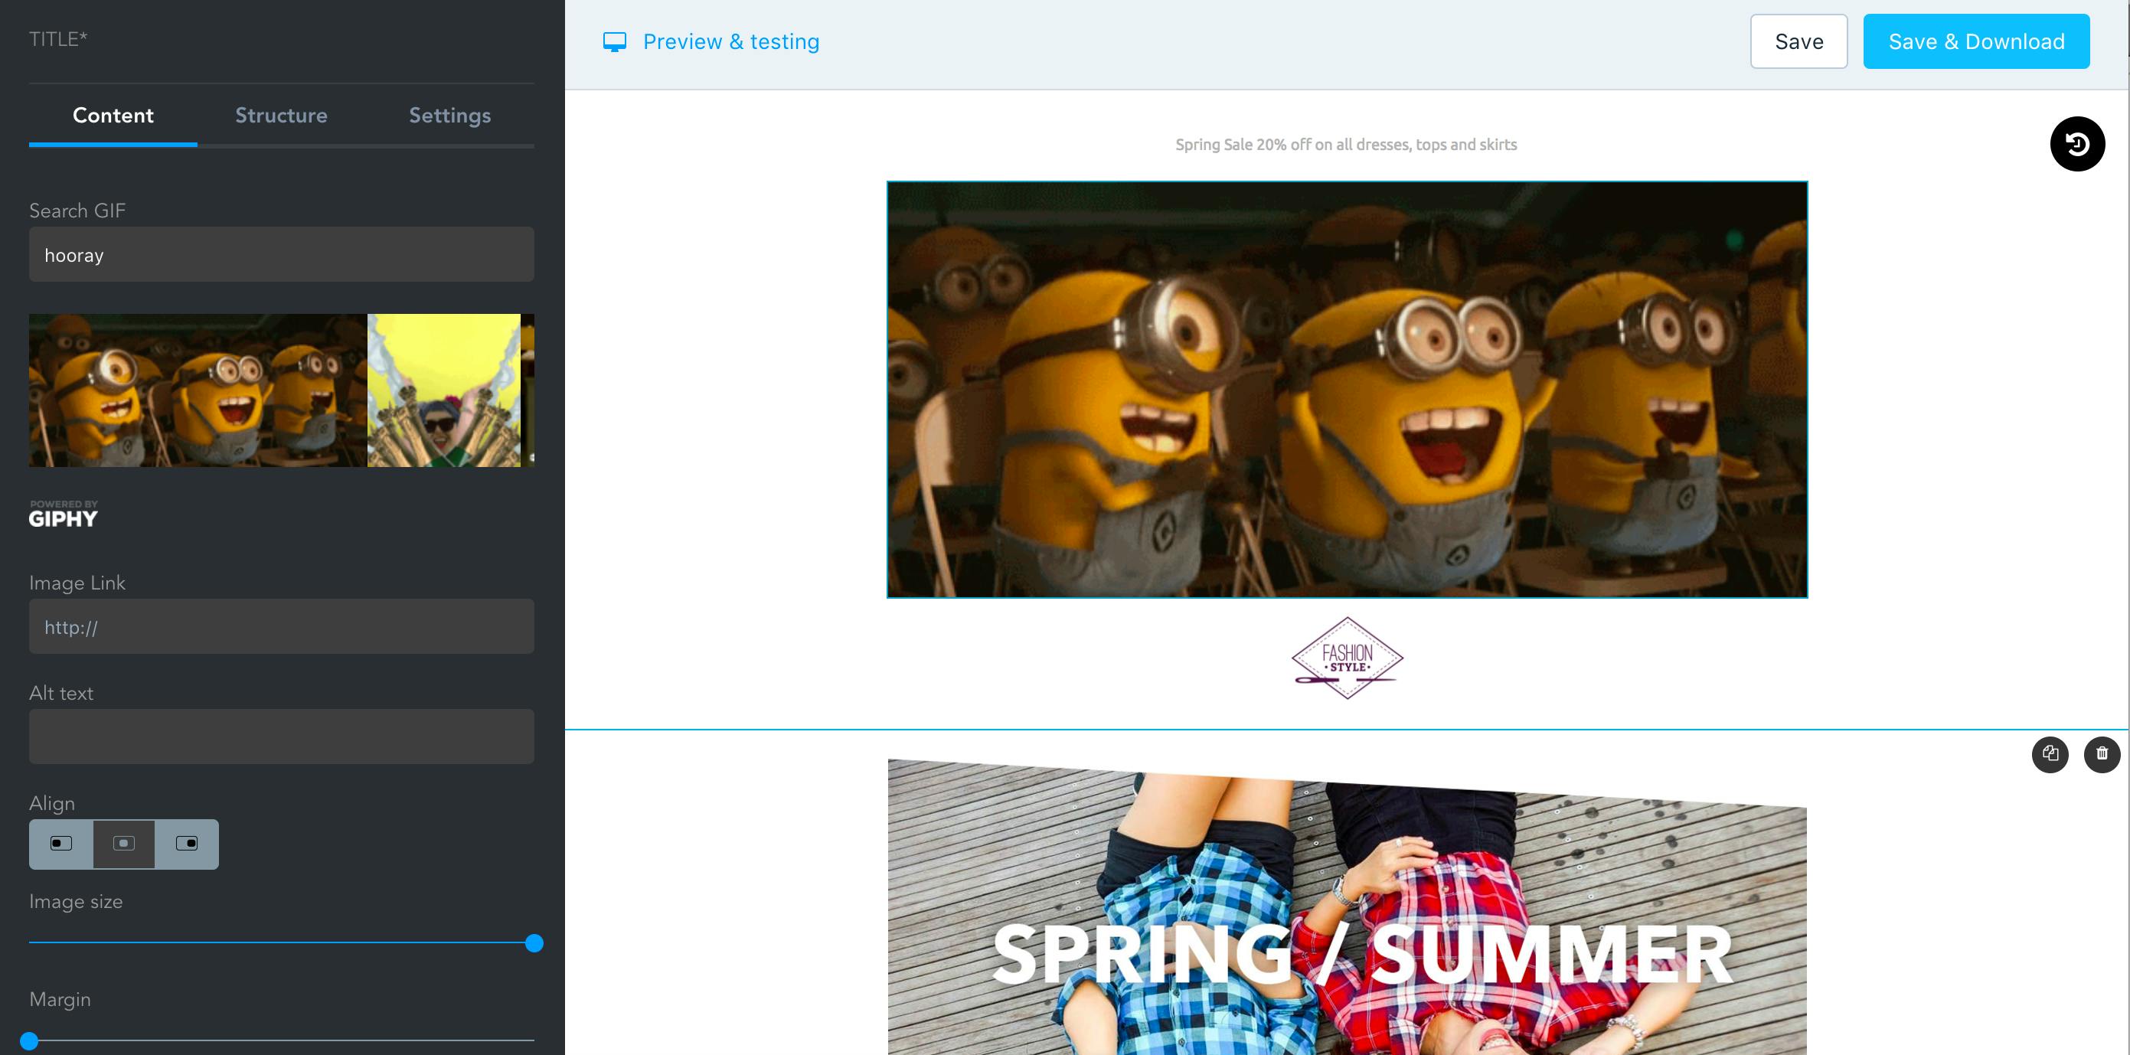Choose the minions GIF thumbnail result
The image size is (2130, 1055).
point(198,390)
